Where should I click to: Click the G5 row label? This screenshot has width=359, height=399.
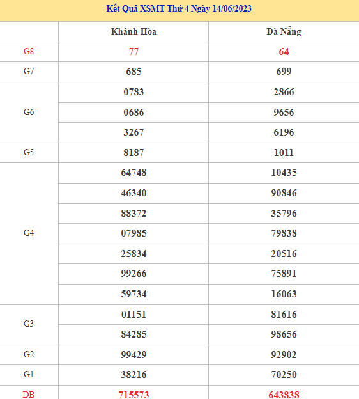click(x=29, y=152)
